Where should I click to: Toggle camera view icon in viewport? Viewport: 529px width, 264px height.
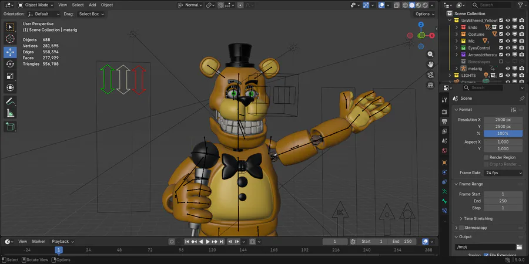(x=430, y=75)
